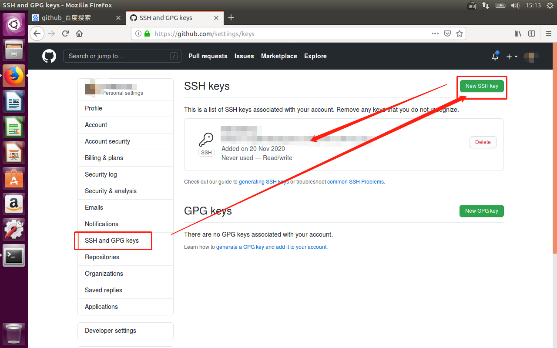Image resolution: width=557 pixels, height=348 pixels.
Task: Select SSH and GPG keys in the sidebar
Action: 125,241
